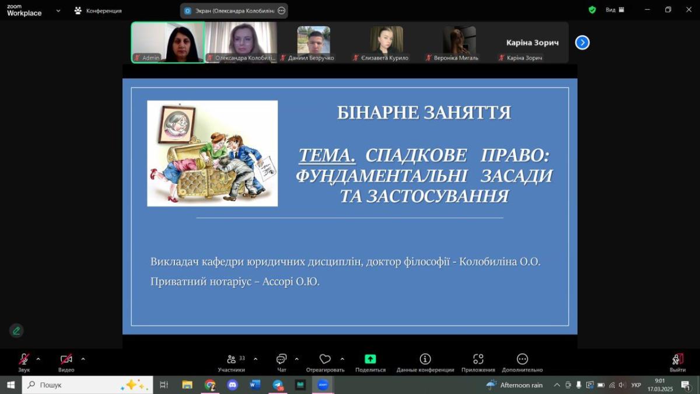Open the Конференция tab
This screenshot has height=394, width=700.
pyautogui.click(x=98, y=11)
